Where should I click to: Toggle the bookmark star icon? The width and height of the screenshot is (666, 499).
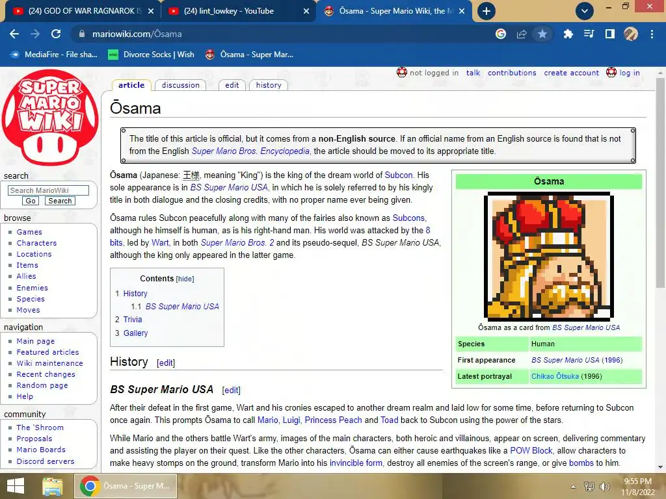point(542,34)
